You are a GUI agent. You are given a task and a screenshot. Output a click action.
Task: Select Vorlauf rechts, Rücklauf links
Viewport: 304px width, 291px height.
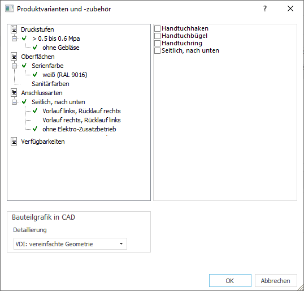point(81,120)
